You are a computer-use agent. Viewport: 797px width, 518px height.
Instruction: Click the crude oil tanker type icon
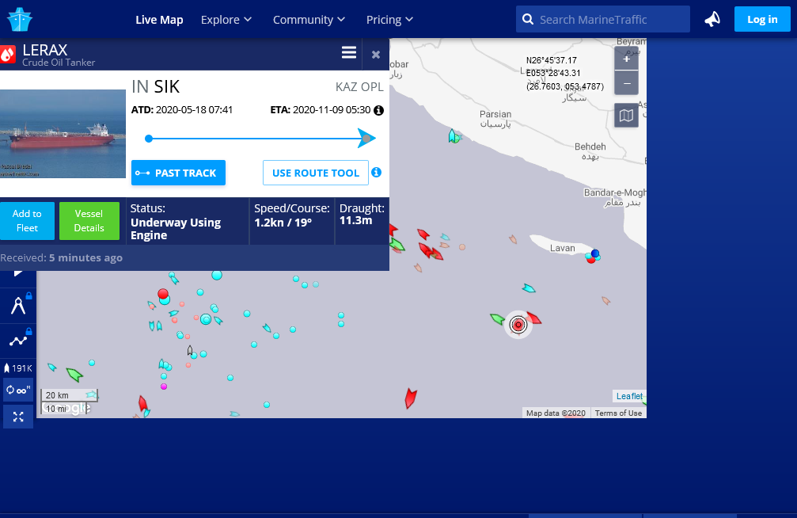point(7,55)
